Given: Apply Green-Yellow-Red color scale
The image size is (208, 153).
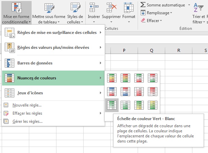Looking at the screenshot, I should (112, 78).
